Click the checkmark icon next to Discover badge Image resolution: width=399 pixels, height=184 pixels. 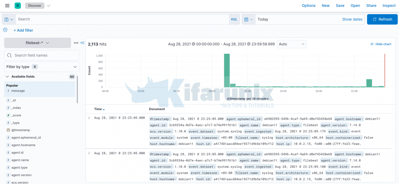point(48,5)
